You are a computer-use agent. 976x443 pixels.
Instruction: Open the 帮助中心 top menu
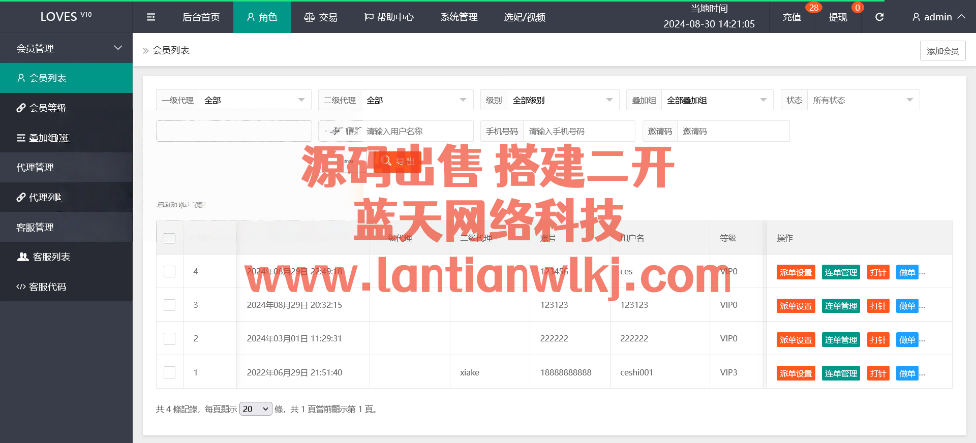tap(389, 17)
